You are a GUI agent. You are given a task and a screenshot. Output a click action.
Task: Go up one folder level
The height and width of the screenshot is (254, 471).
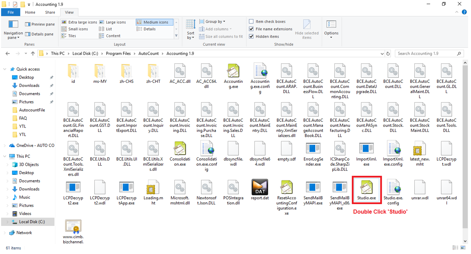pyautogui.click(x=33, y=54)
